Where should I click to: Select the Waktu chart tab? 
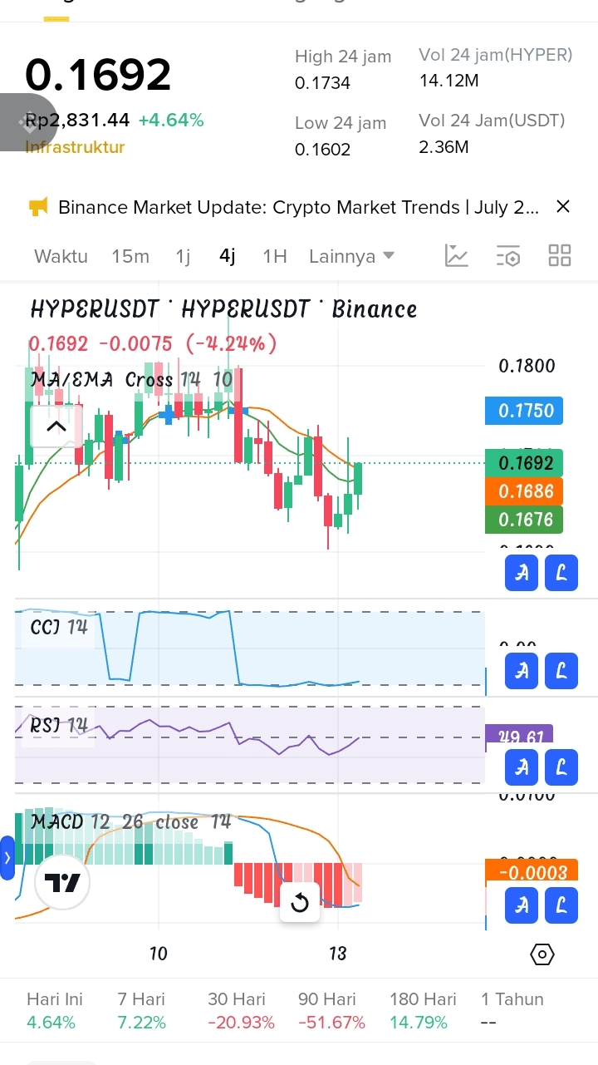(61, 256)
